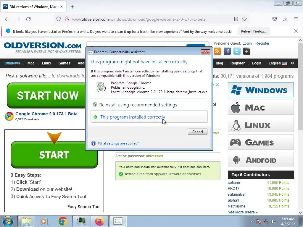Reload the current page
Image resolution: width=303 pixels, height=227 pixels.
(x=28, y=19)
